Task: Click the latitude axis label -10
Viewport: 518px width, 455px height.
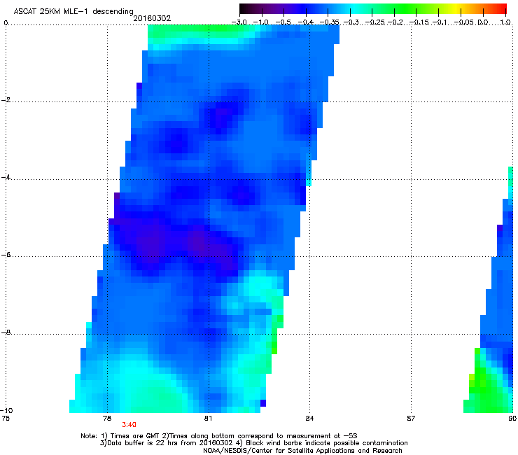Action: pos(6,410)
